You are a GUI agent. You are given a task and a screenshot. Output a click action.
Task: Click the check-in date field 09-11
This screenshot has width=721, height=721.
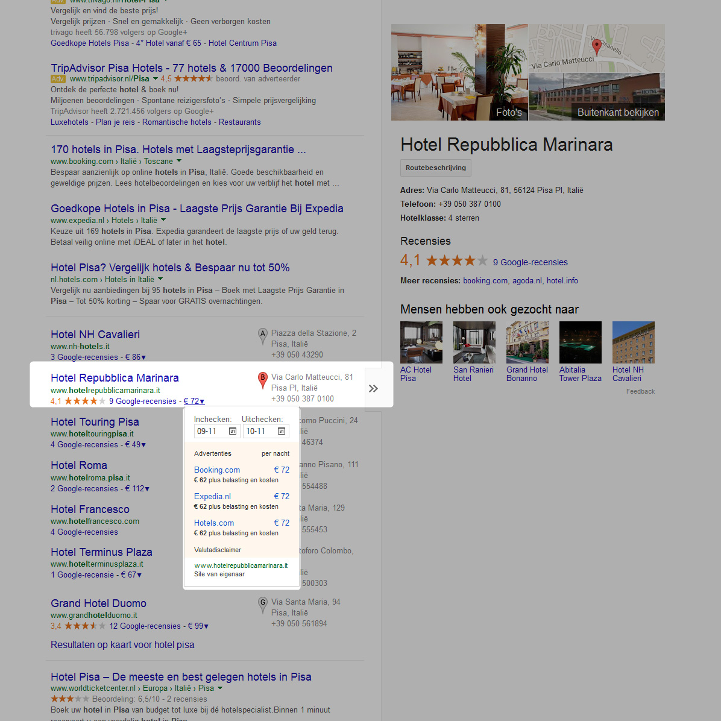click(217, 431)
